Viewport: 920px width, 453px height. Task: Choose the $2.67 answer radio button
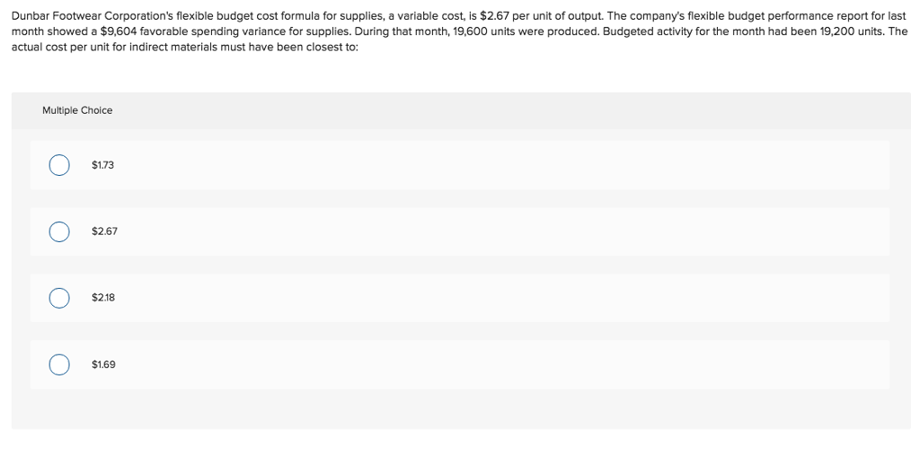click(59, 231)
